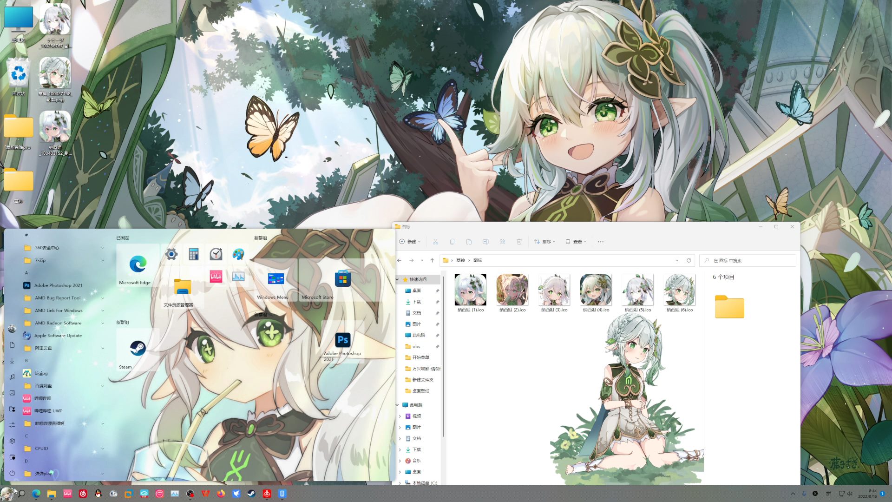Open see-more ellipsis button in toolbar

tap(601, 242)
